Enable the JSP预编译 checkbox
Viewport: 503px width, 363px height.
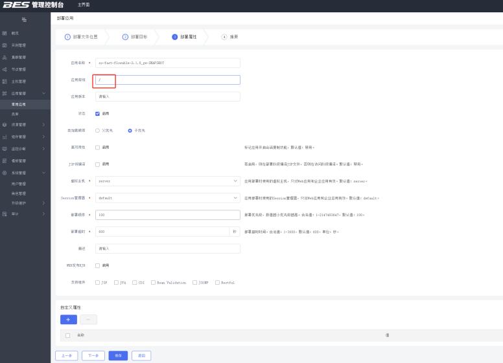coord(97,164)
